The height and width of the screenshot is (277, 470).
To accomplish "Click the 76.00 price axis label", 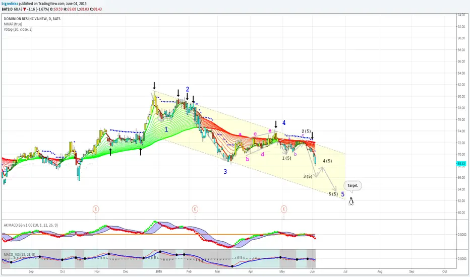I will point(461,119).
